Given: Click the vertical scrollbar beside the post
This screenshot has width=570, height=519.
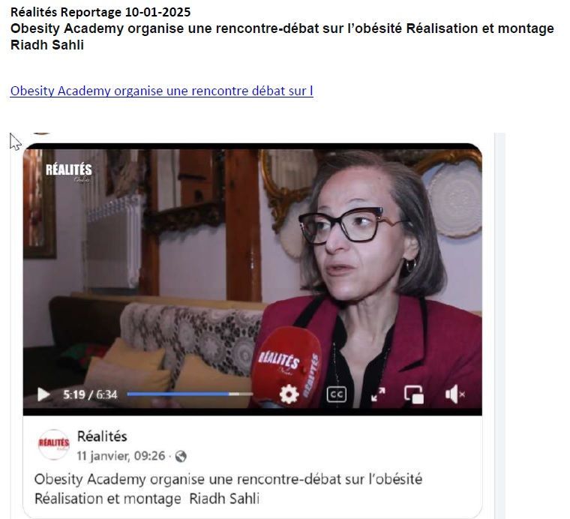Looking at the screenshot, I should coord(499,325).
